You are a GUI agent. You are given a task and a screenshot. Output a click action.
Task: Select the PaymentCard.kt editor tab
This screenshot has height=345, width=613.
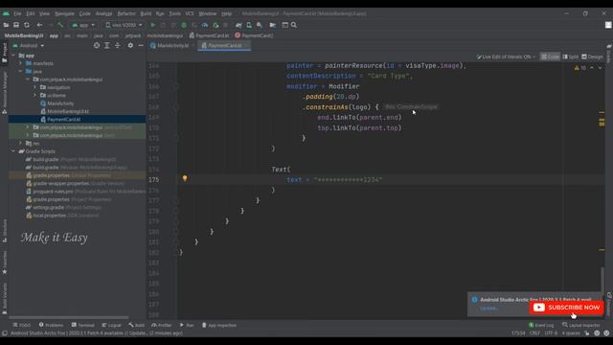[224, 46]
